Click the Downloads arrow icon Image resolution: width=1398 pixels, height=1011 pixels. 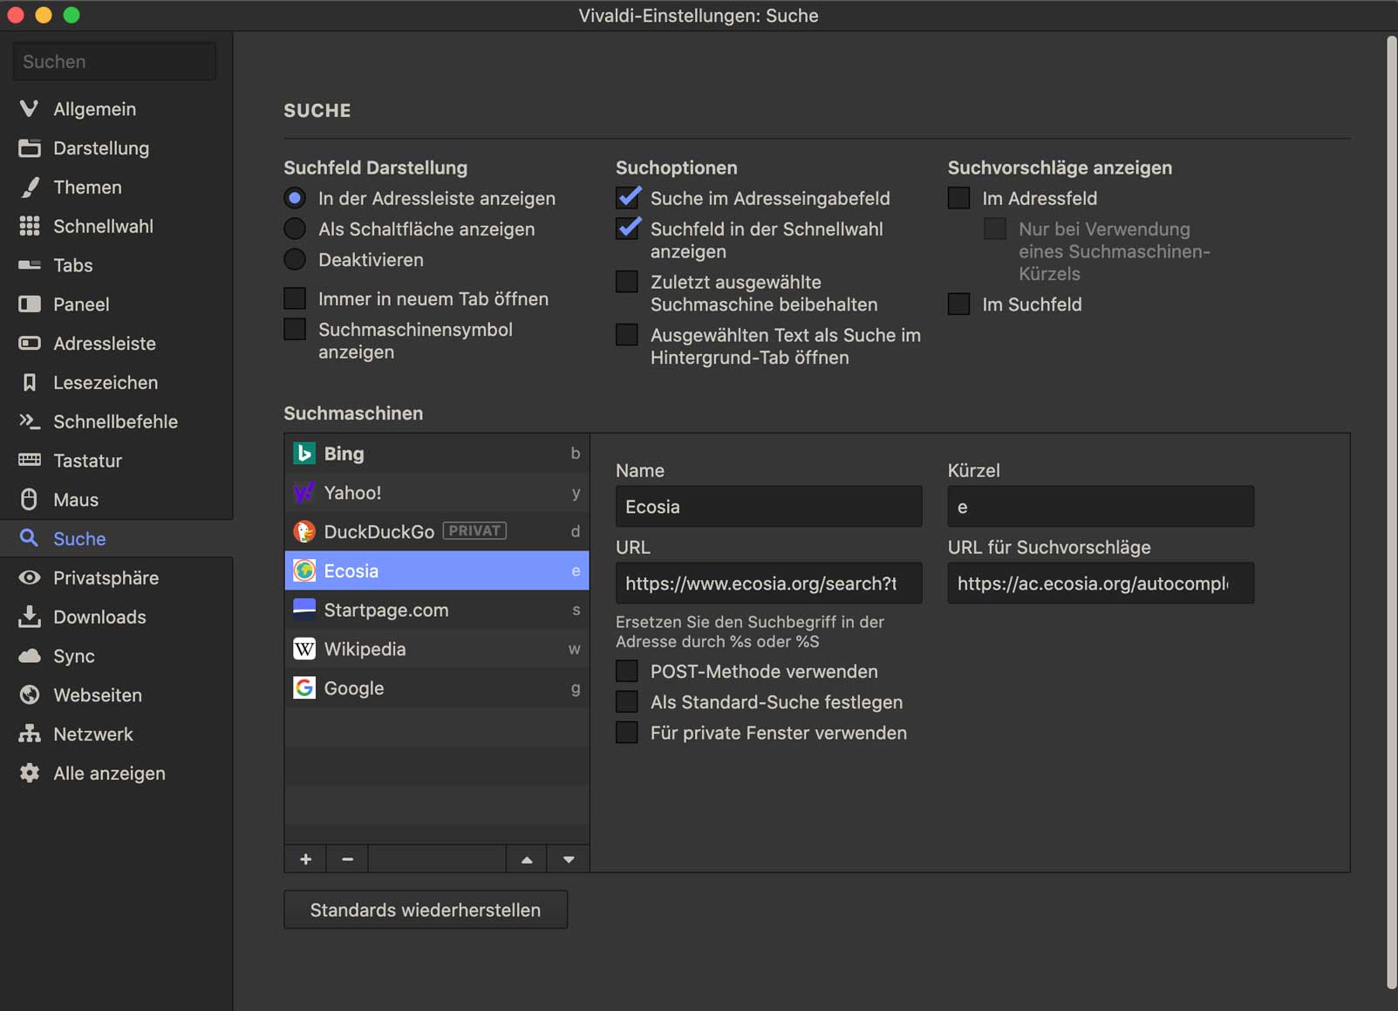(29, 617)
